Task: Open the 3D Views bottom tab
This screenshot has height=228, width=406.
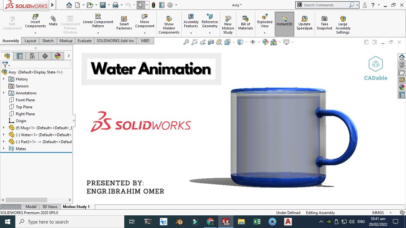Action: tap(50, 207)
